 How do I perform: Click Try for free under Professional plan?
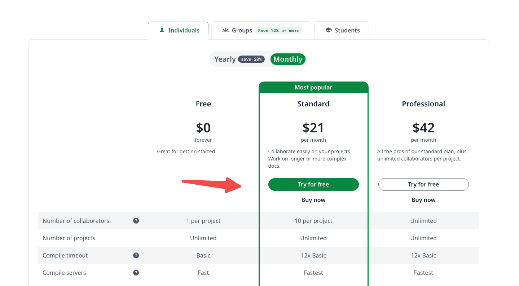click(x=423, y=184)
